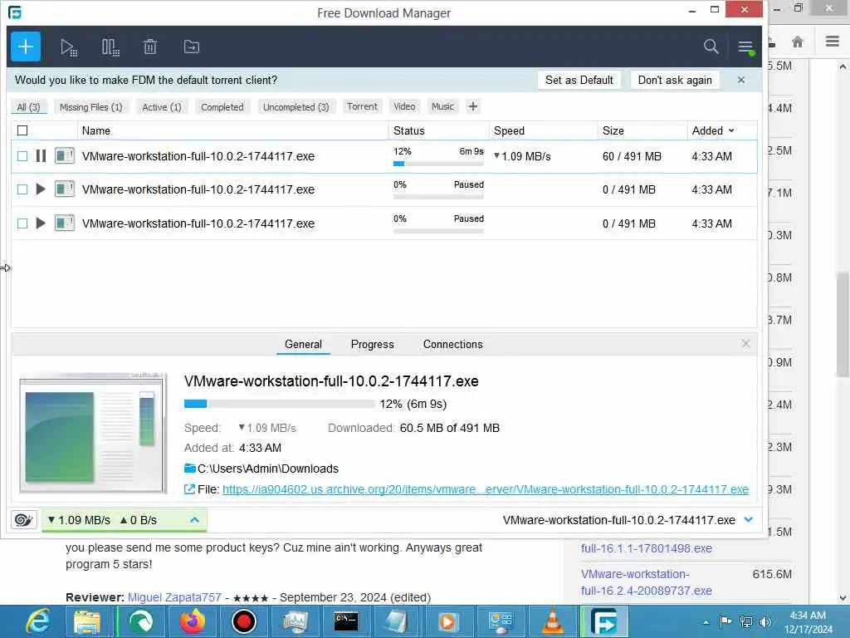Close the download details panel

point(746,343)
